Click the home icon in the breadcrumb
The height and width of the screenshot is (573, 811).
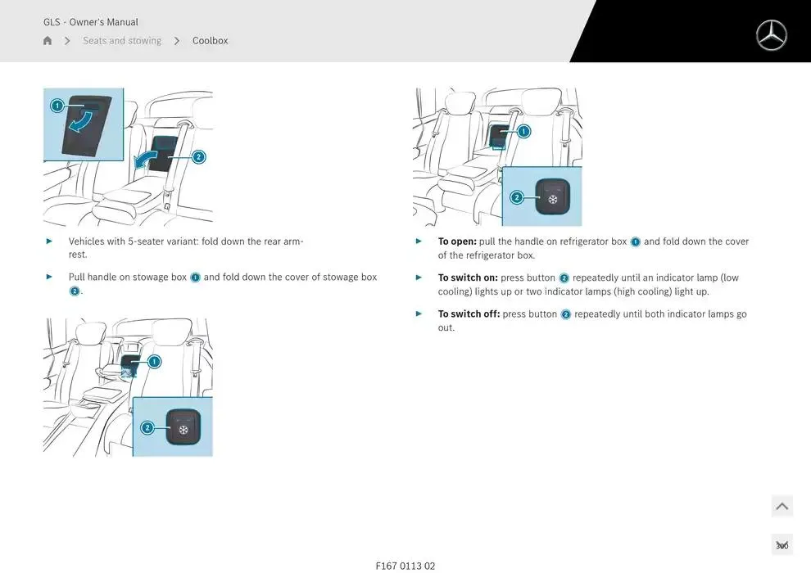(48, 41)
